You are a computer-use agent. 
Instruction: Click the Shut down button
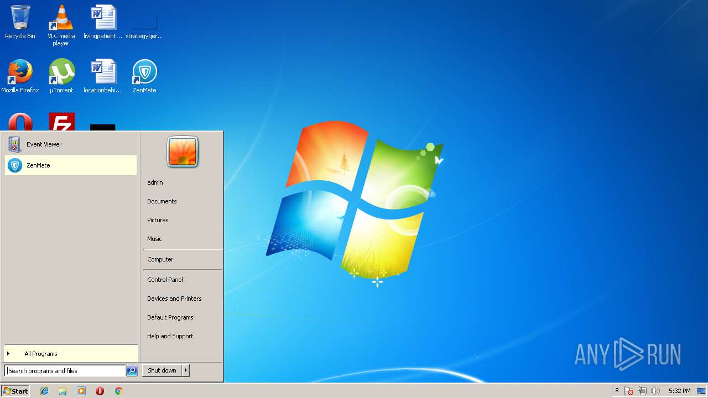(x=162, y=370)
